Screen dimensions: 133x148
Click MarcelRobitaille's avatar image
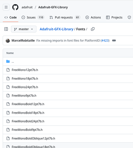[x=8, y=41]
